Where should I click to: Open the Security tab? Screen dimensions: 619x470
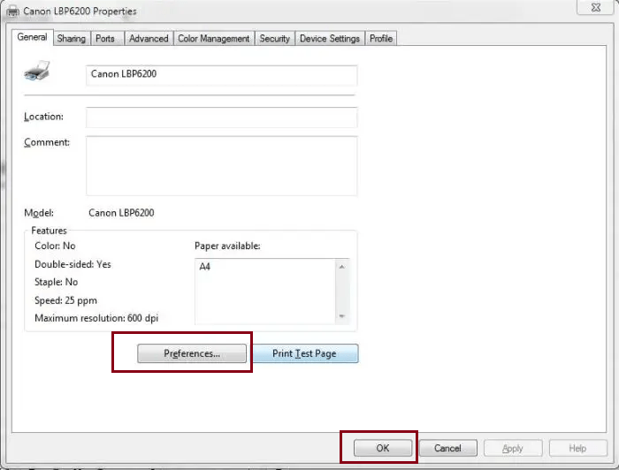point(274,39)
